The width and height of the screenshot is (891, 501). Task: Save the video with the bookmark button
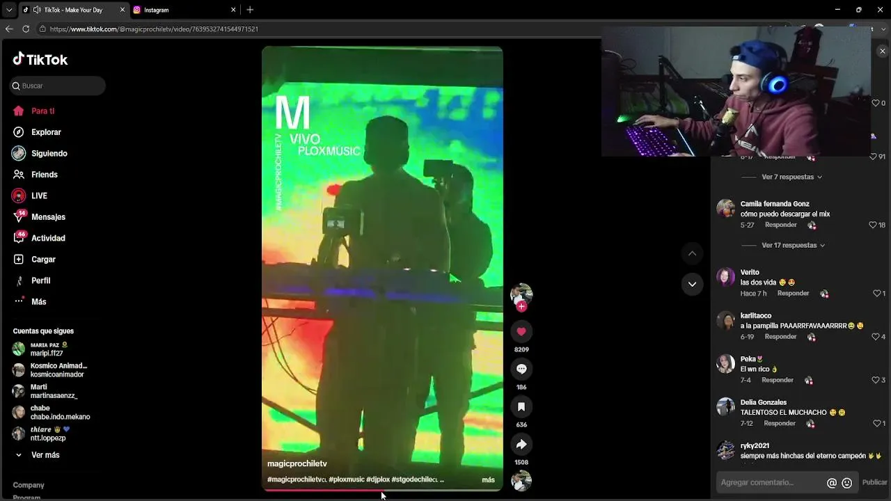coord(521,407)
